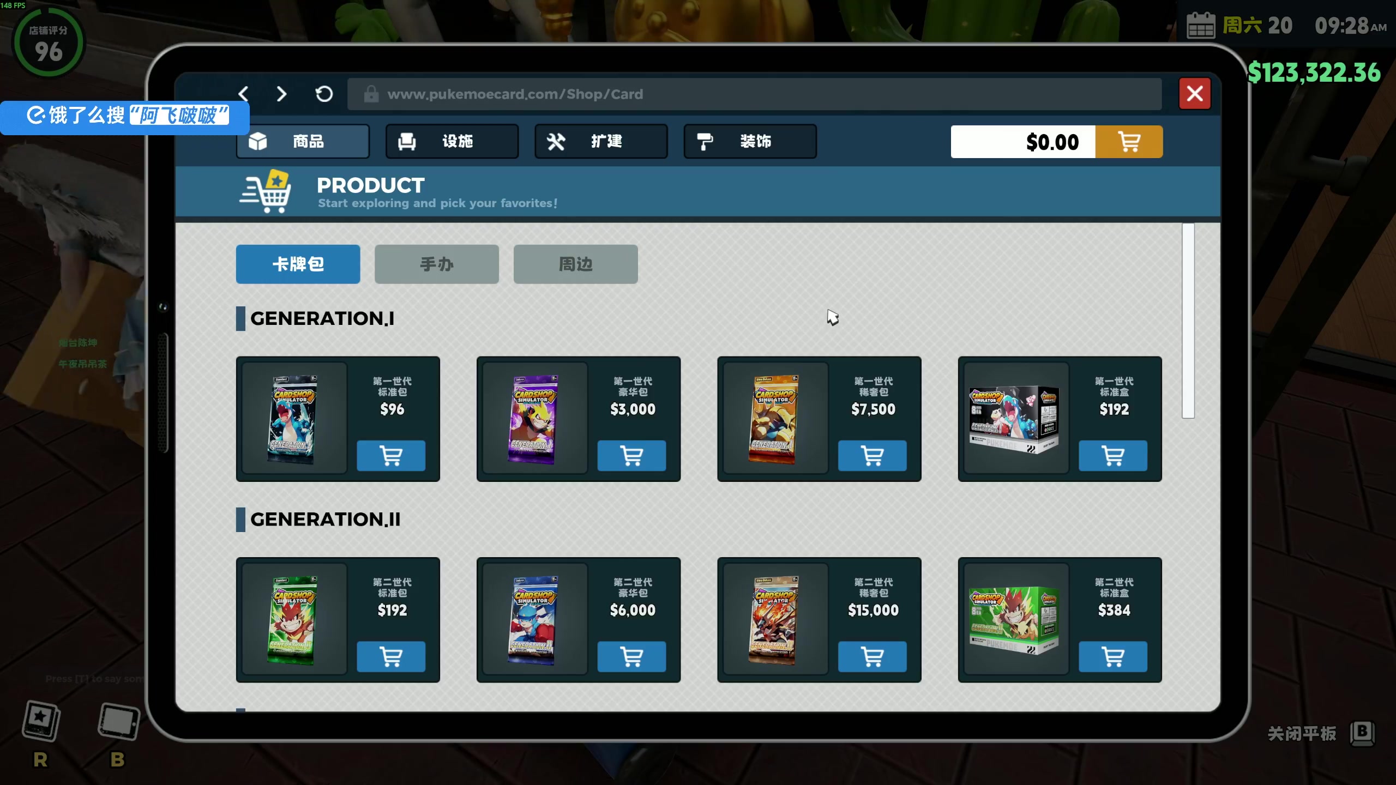Open the orange shopping cart checkout
This screenshot has width=1396, height=785.
click(x=1129, y=142)
